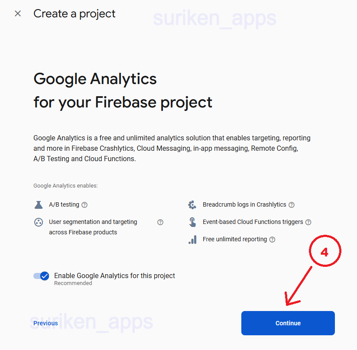Disable the Google Analytics toggle switch
The height and width of the screenshot is (350, 357).
click(x=42, y=276)
